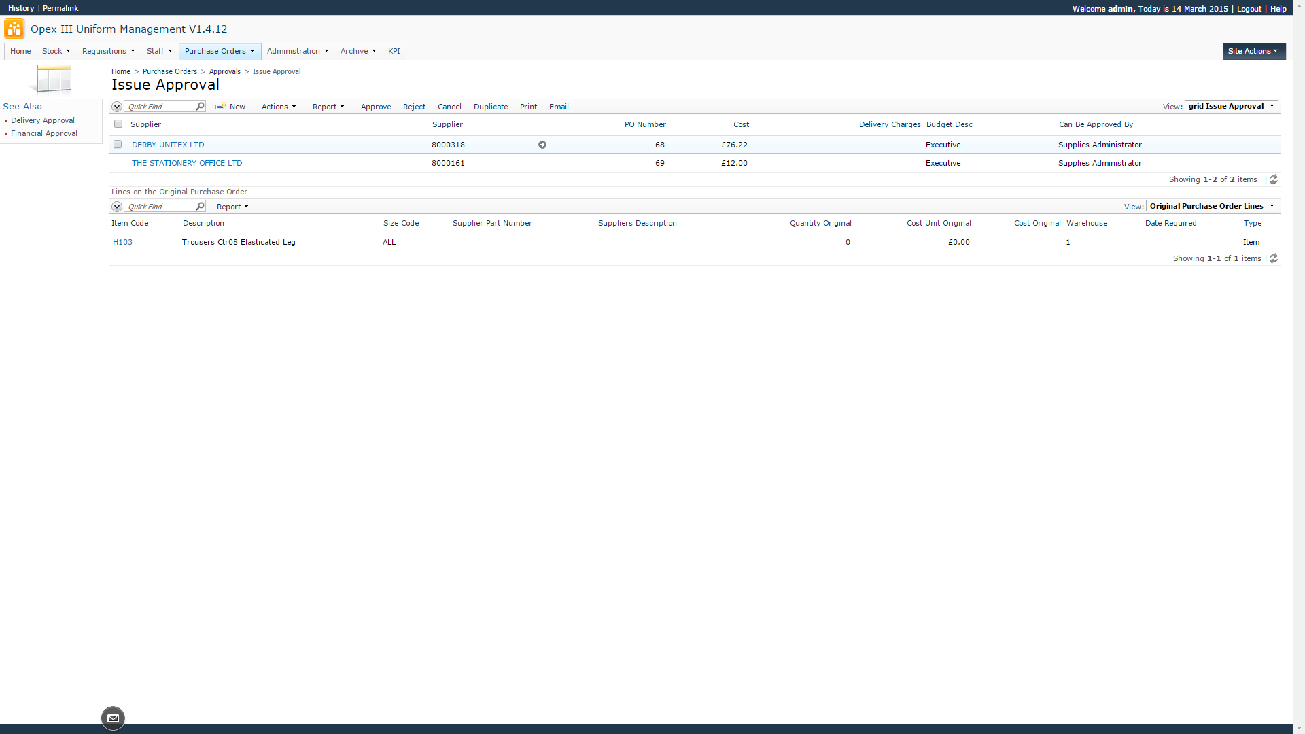Image resolution: width=1305 pixels, height=734 pixels.
Task: Click the Opex app logo icon
Action: click(x=14, y=29)
